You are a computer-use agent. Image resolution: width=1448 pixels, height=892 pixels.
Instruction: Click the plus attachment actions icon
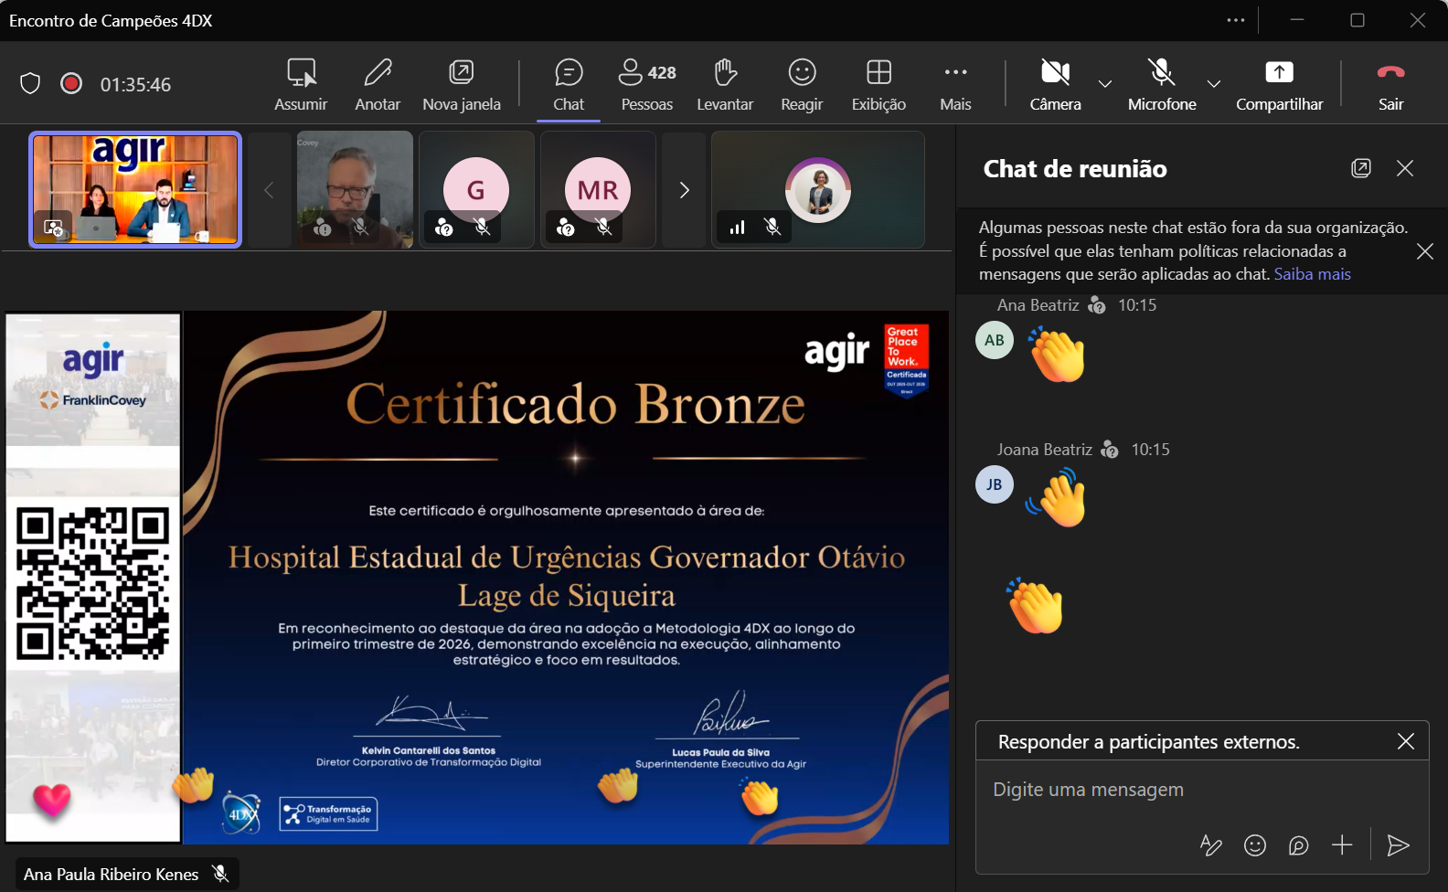1342,845
